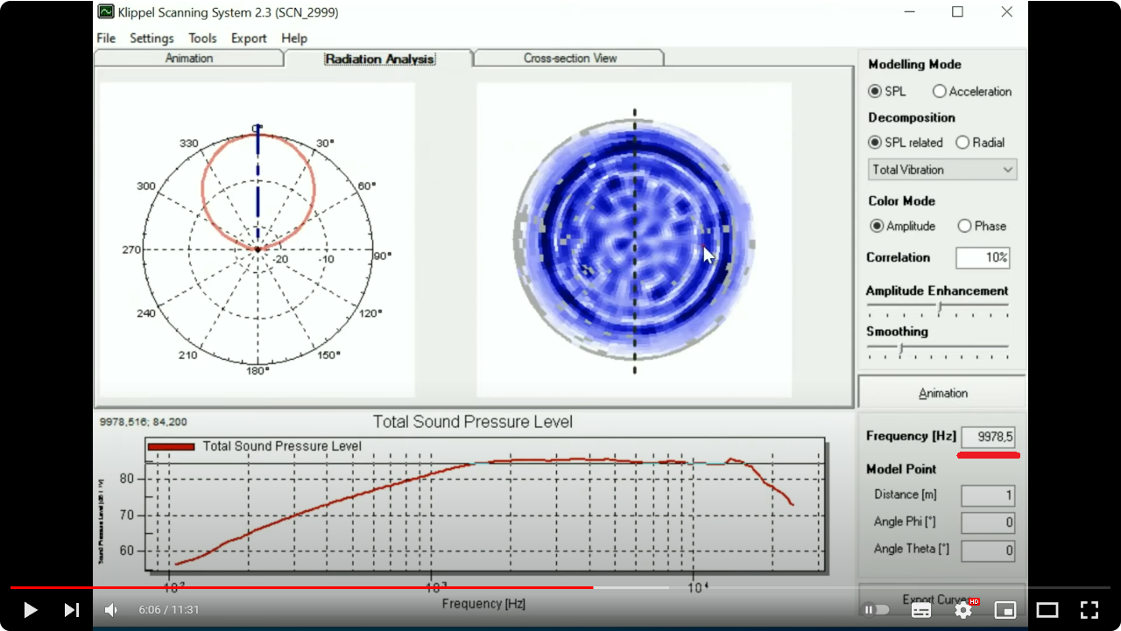Viewport: 1121px width, 631px height.
Task: Close the Klippel Scanning System window
Action: pyautogui.click(x=1007, y=12)
